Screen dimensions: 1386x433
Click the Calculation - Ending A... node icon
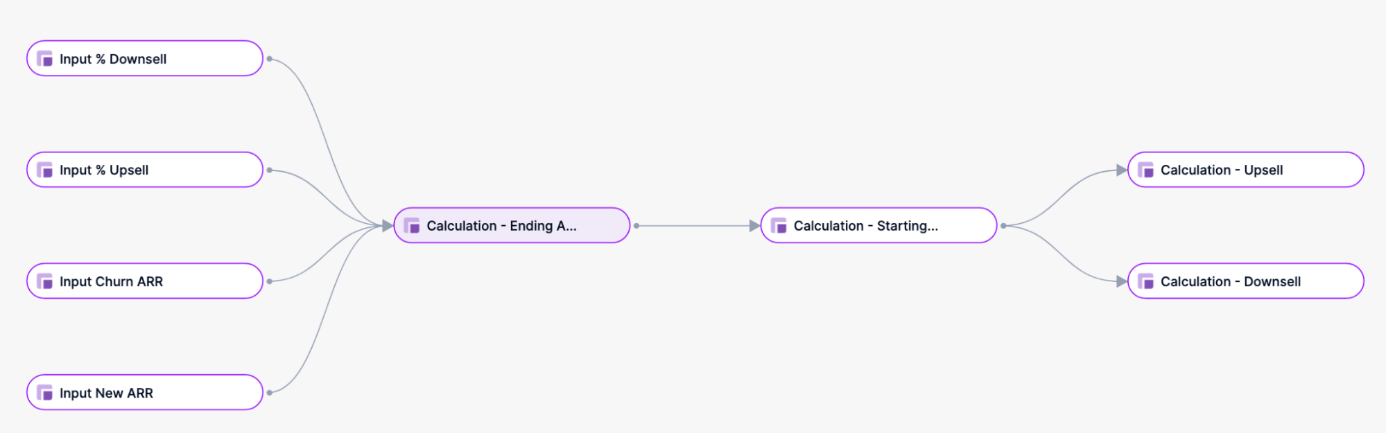click(x=412, y=226)
